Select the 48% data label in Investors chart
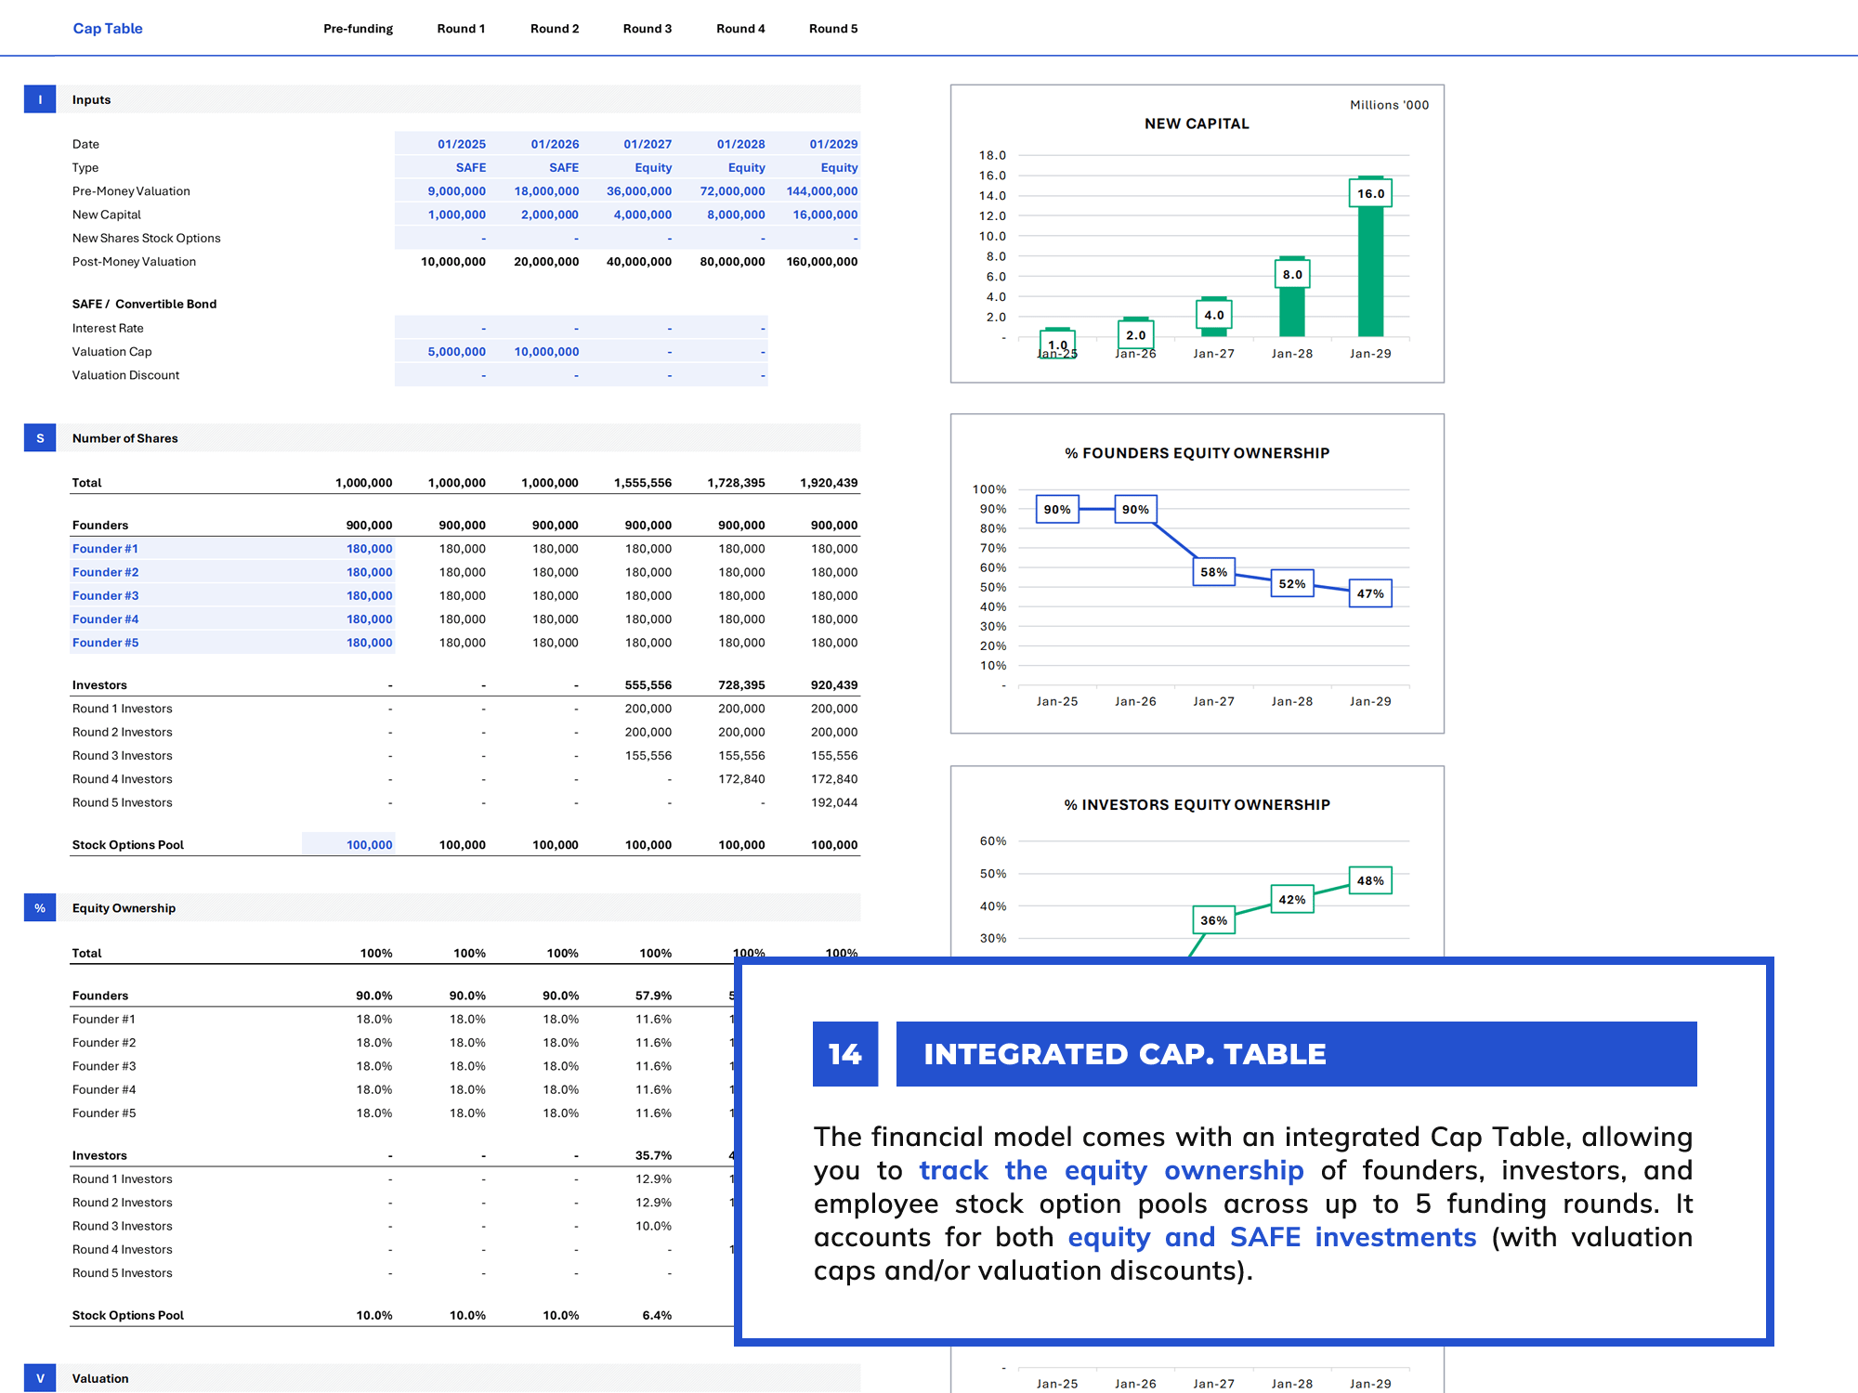The image size is (1858, 1393). point(1370,880)
